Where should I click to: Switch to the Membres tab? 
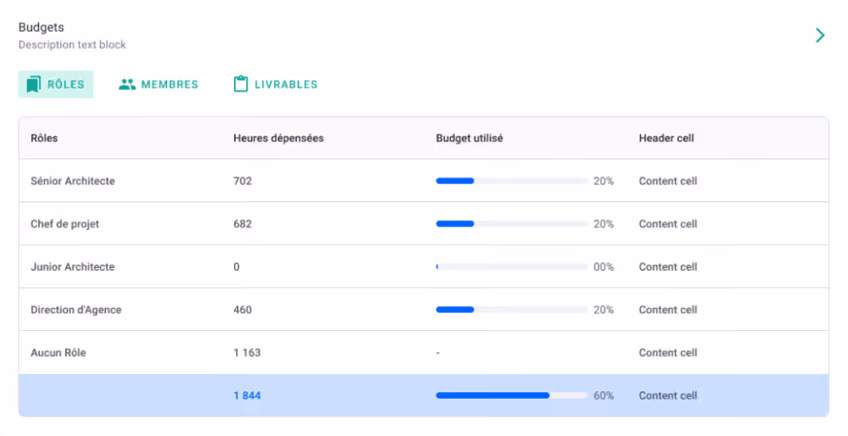[159, 84]
